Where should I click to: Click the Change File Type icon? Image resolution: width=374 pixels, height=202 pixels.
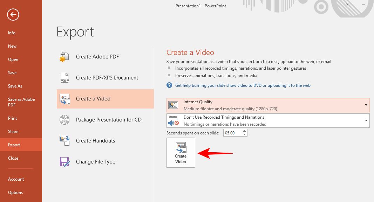pos(64,161)
